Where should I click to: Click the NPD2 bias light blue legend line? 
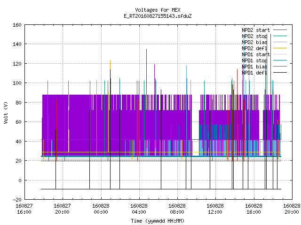pyautogui.click(x=280, y=42)
